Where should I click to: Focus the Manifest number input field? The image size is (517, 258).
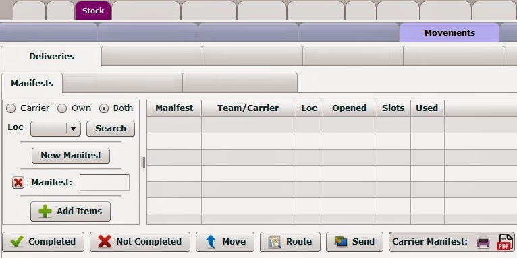[x=105, y=183]
